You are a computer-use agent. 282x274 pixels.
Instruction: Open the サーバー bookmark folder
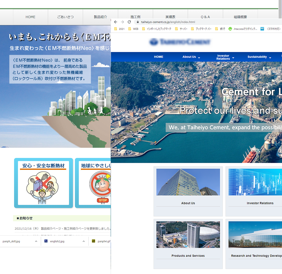181,29
